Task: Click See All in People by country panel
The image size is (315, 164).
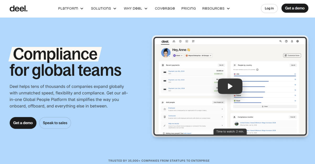Action: pyautogui.click(x=293, y=65)
